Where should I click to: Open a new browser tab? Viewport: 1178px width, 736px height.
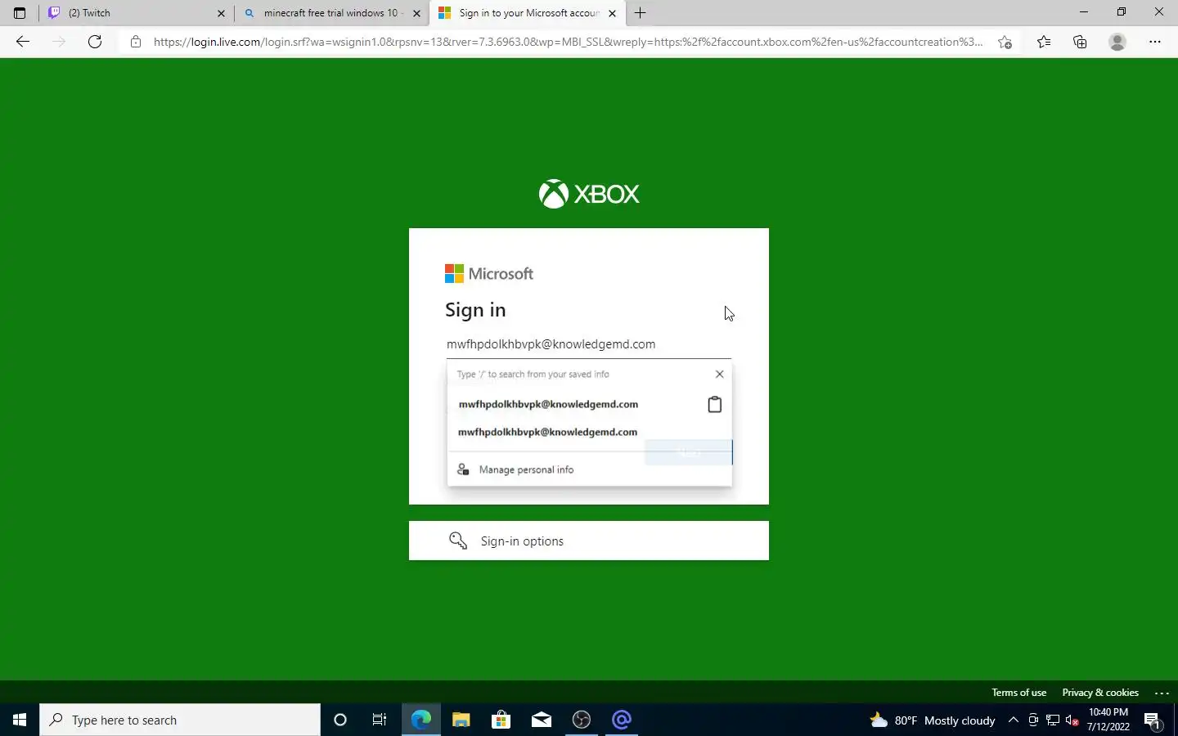[x=640, y=13]
